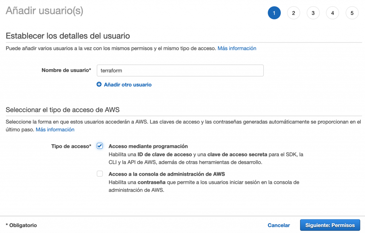Go to wizard step 5 circle
This screenshot has width=365, height=233.
[x=352, y=13]
